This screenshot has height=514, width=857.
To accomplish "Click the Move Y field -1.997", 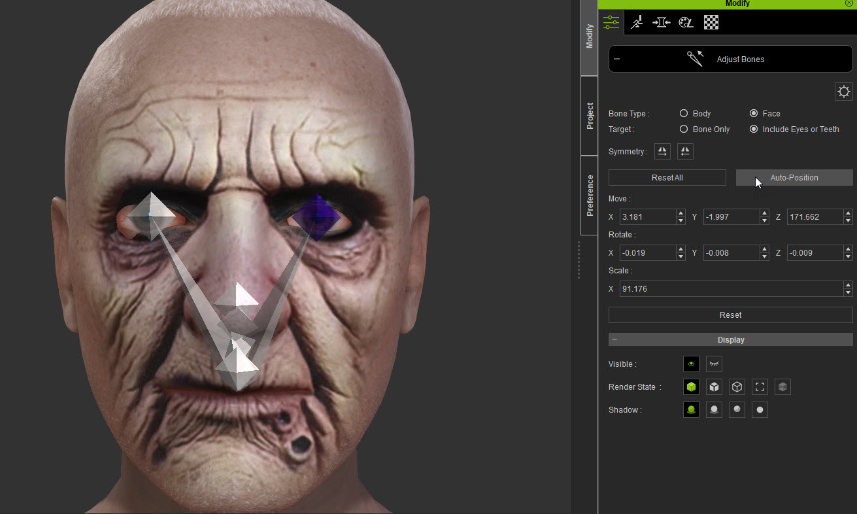I will tap(731, 216).
